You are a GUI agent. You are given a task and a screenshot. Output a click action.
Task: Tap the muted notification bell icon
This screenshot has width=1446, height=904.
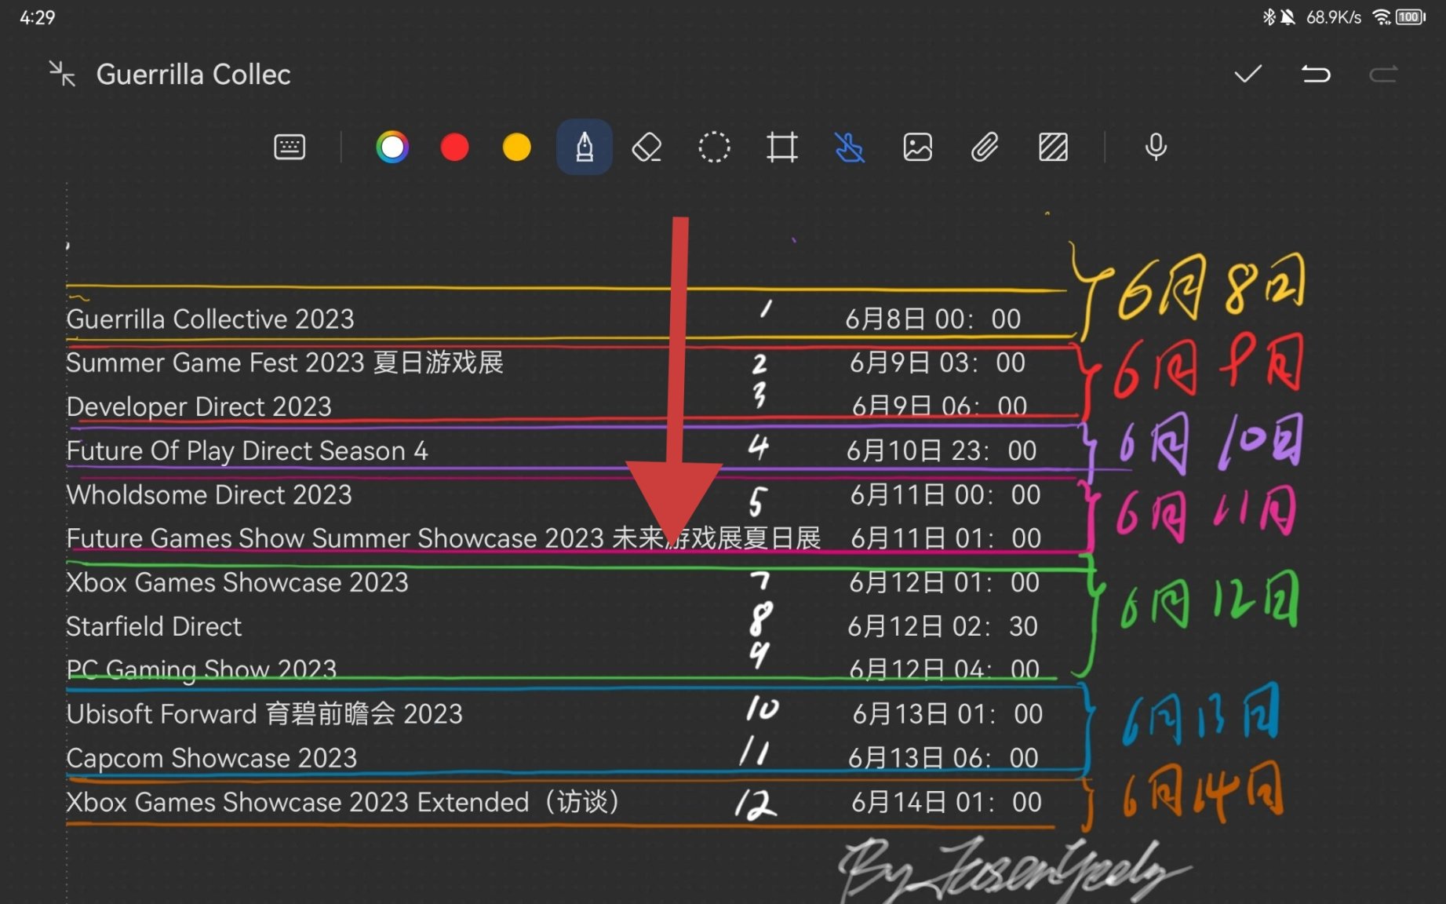(1288, 16)
